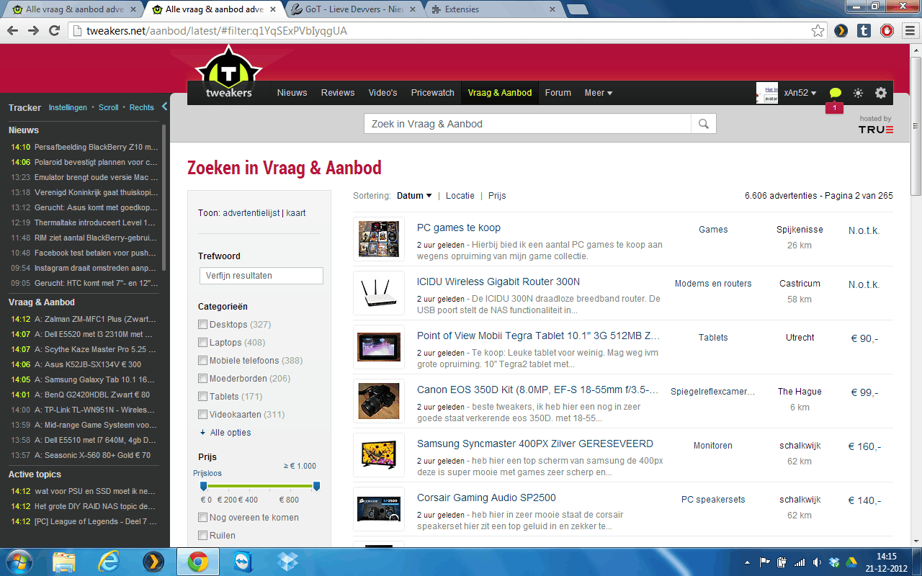Open the Windows Start menu
Viewport: 922px width, 576px height.
point(18,561)
